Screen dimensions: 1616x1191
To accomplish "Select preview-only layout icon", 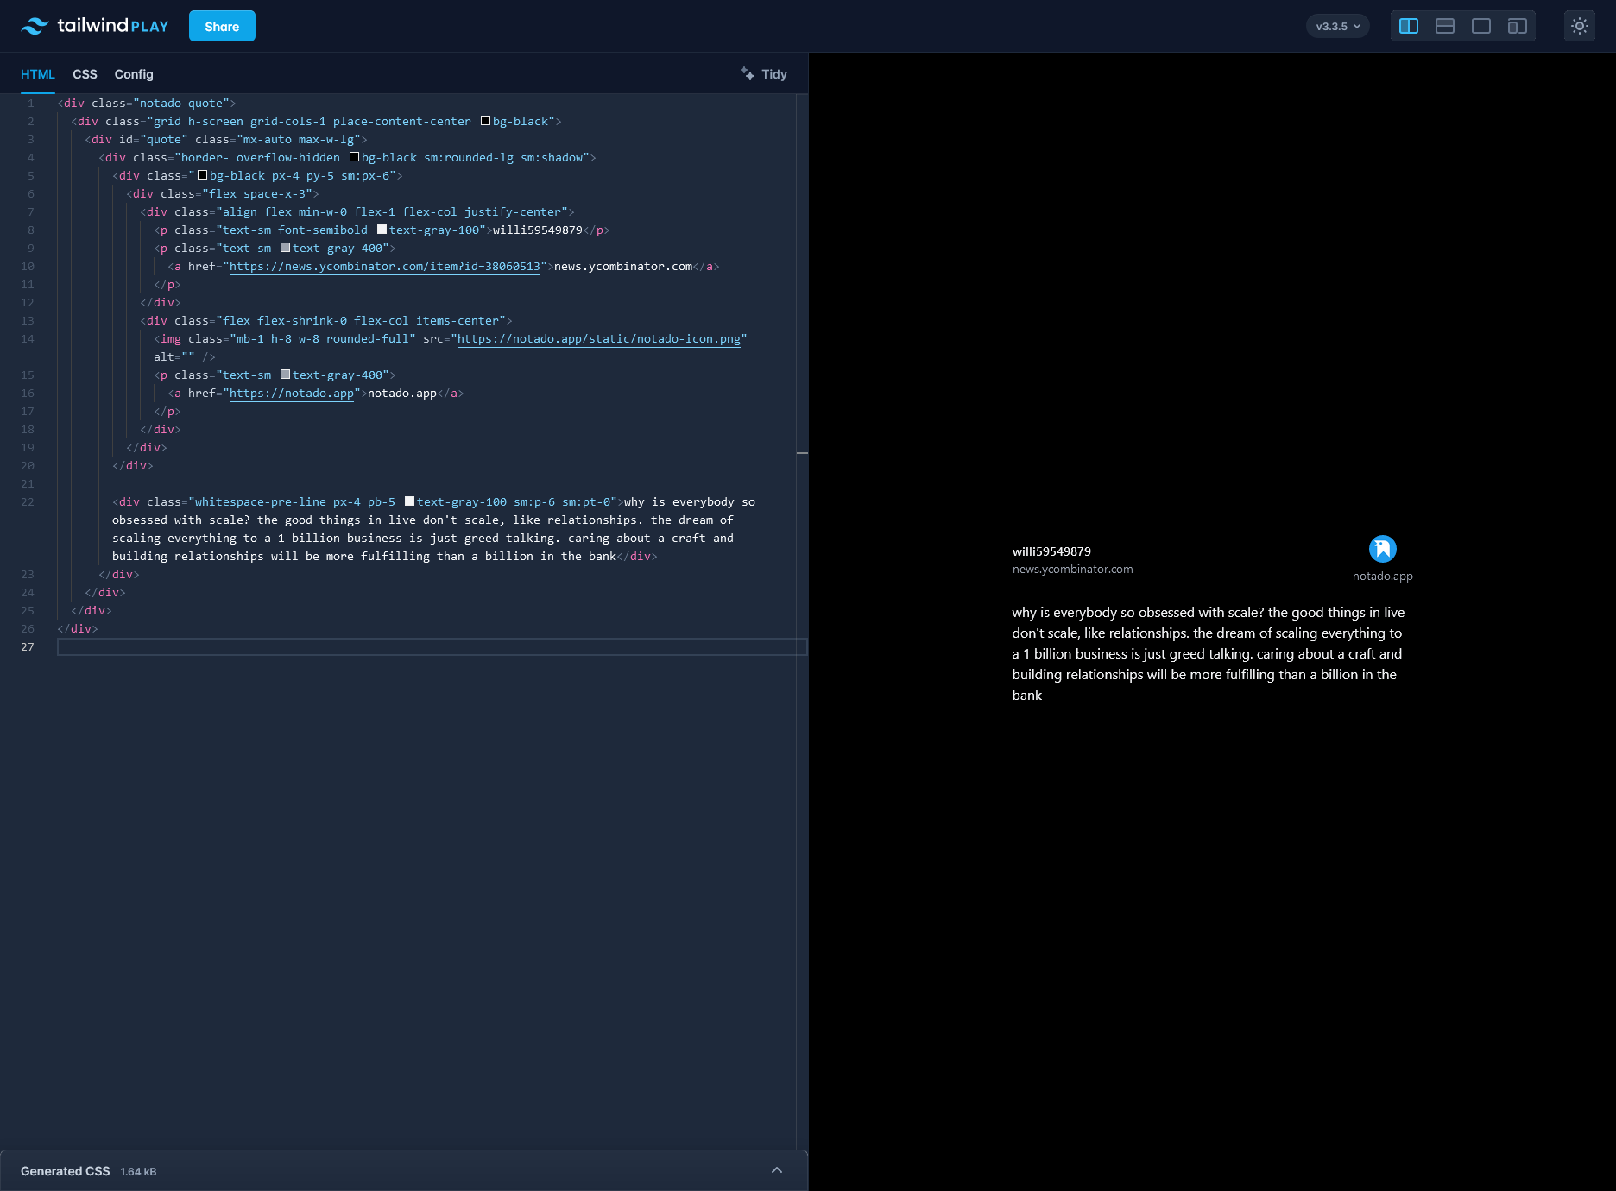I will tap(1480, 26).
